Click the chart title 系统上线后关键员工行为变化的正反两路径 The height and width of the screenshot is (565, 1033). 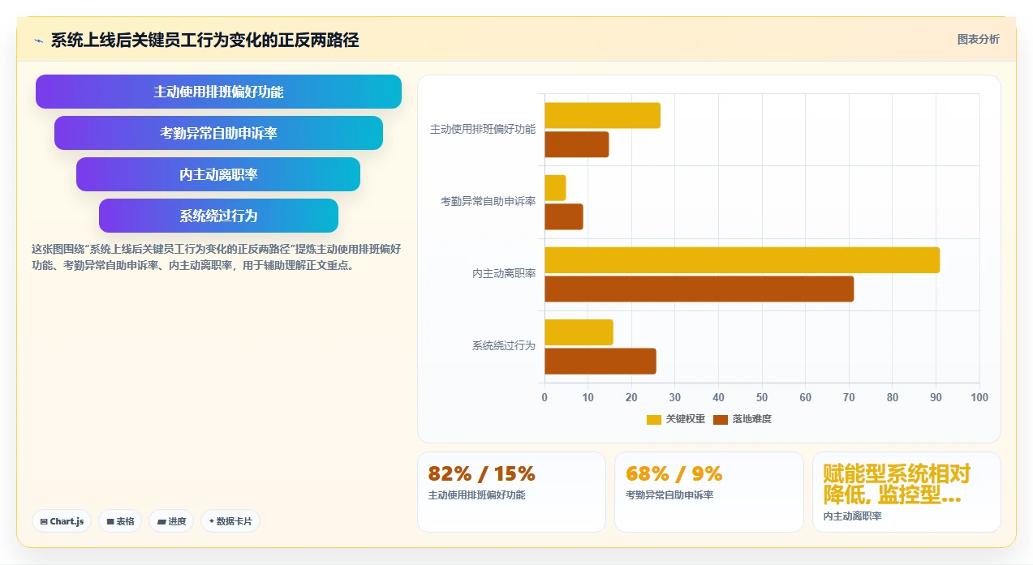pyautogui.click(x=204, y=40)
